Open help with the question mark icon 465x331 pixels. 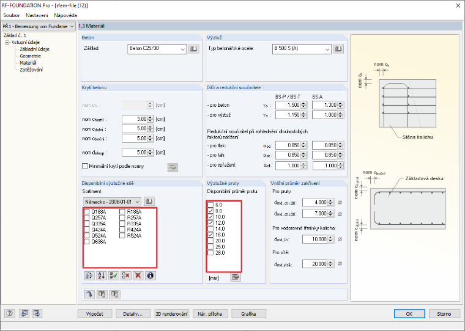(10, 313)
